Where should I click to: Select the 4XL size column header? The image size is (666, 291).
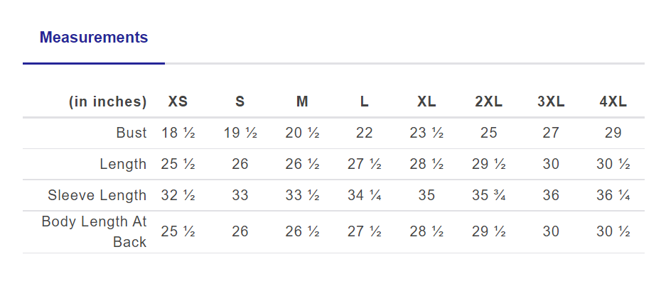pos(613,101)
